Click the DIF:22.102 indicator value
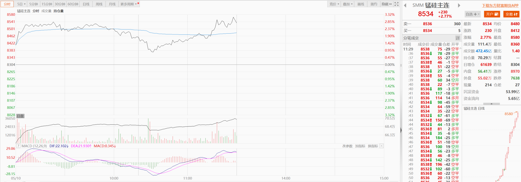This screenshot has height=182, width=521. (59, 146)
